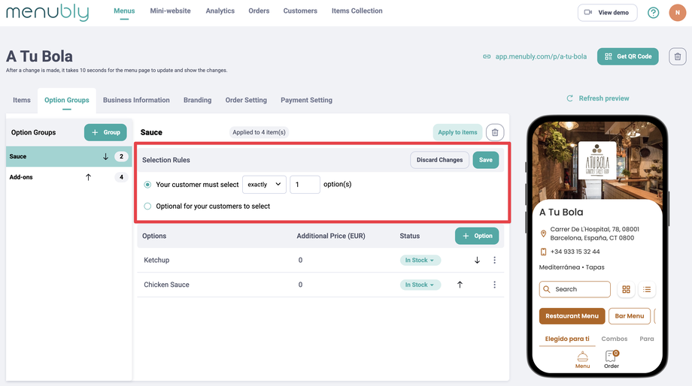Click Refresh preview

[x=598, y=98]
